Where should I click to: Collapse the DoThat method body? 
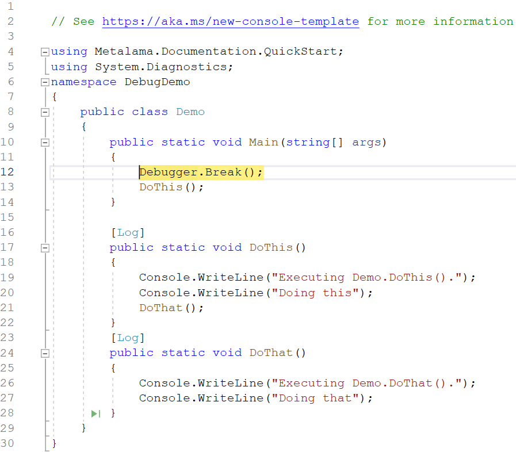pyautogui.click(x=45, y=353)
